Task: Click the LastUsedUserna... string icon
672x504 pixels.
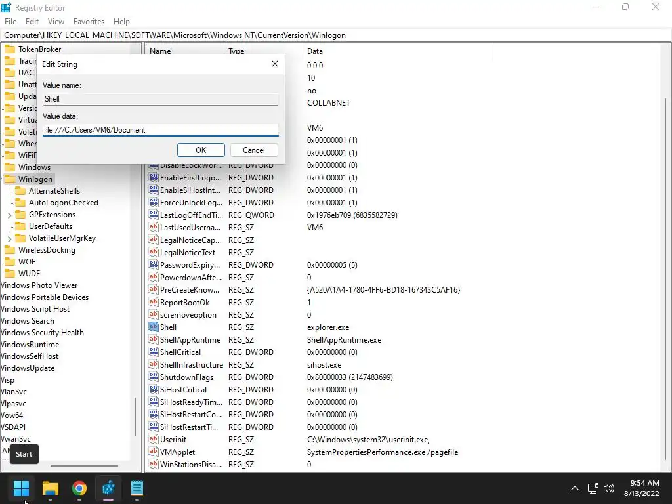Action: point(153,227)
